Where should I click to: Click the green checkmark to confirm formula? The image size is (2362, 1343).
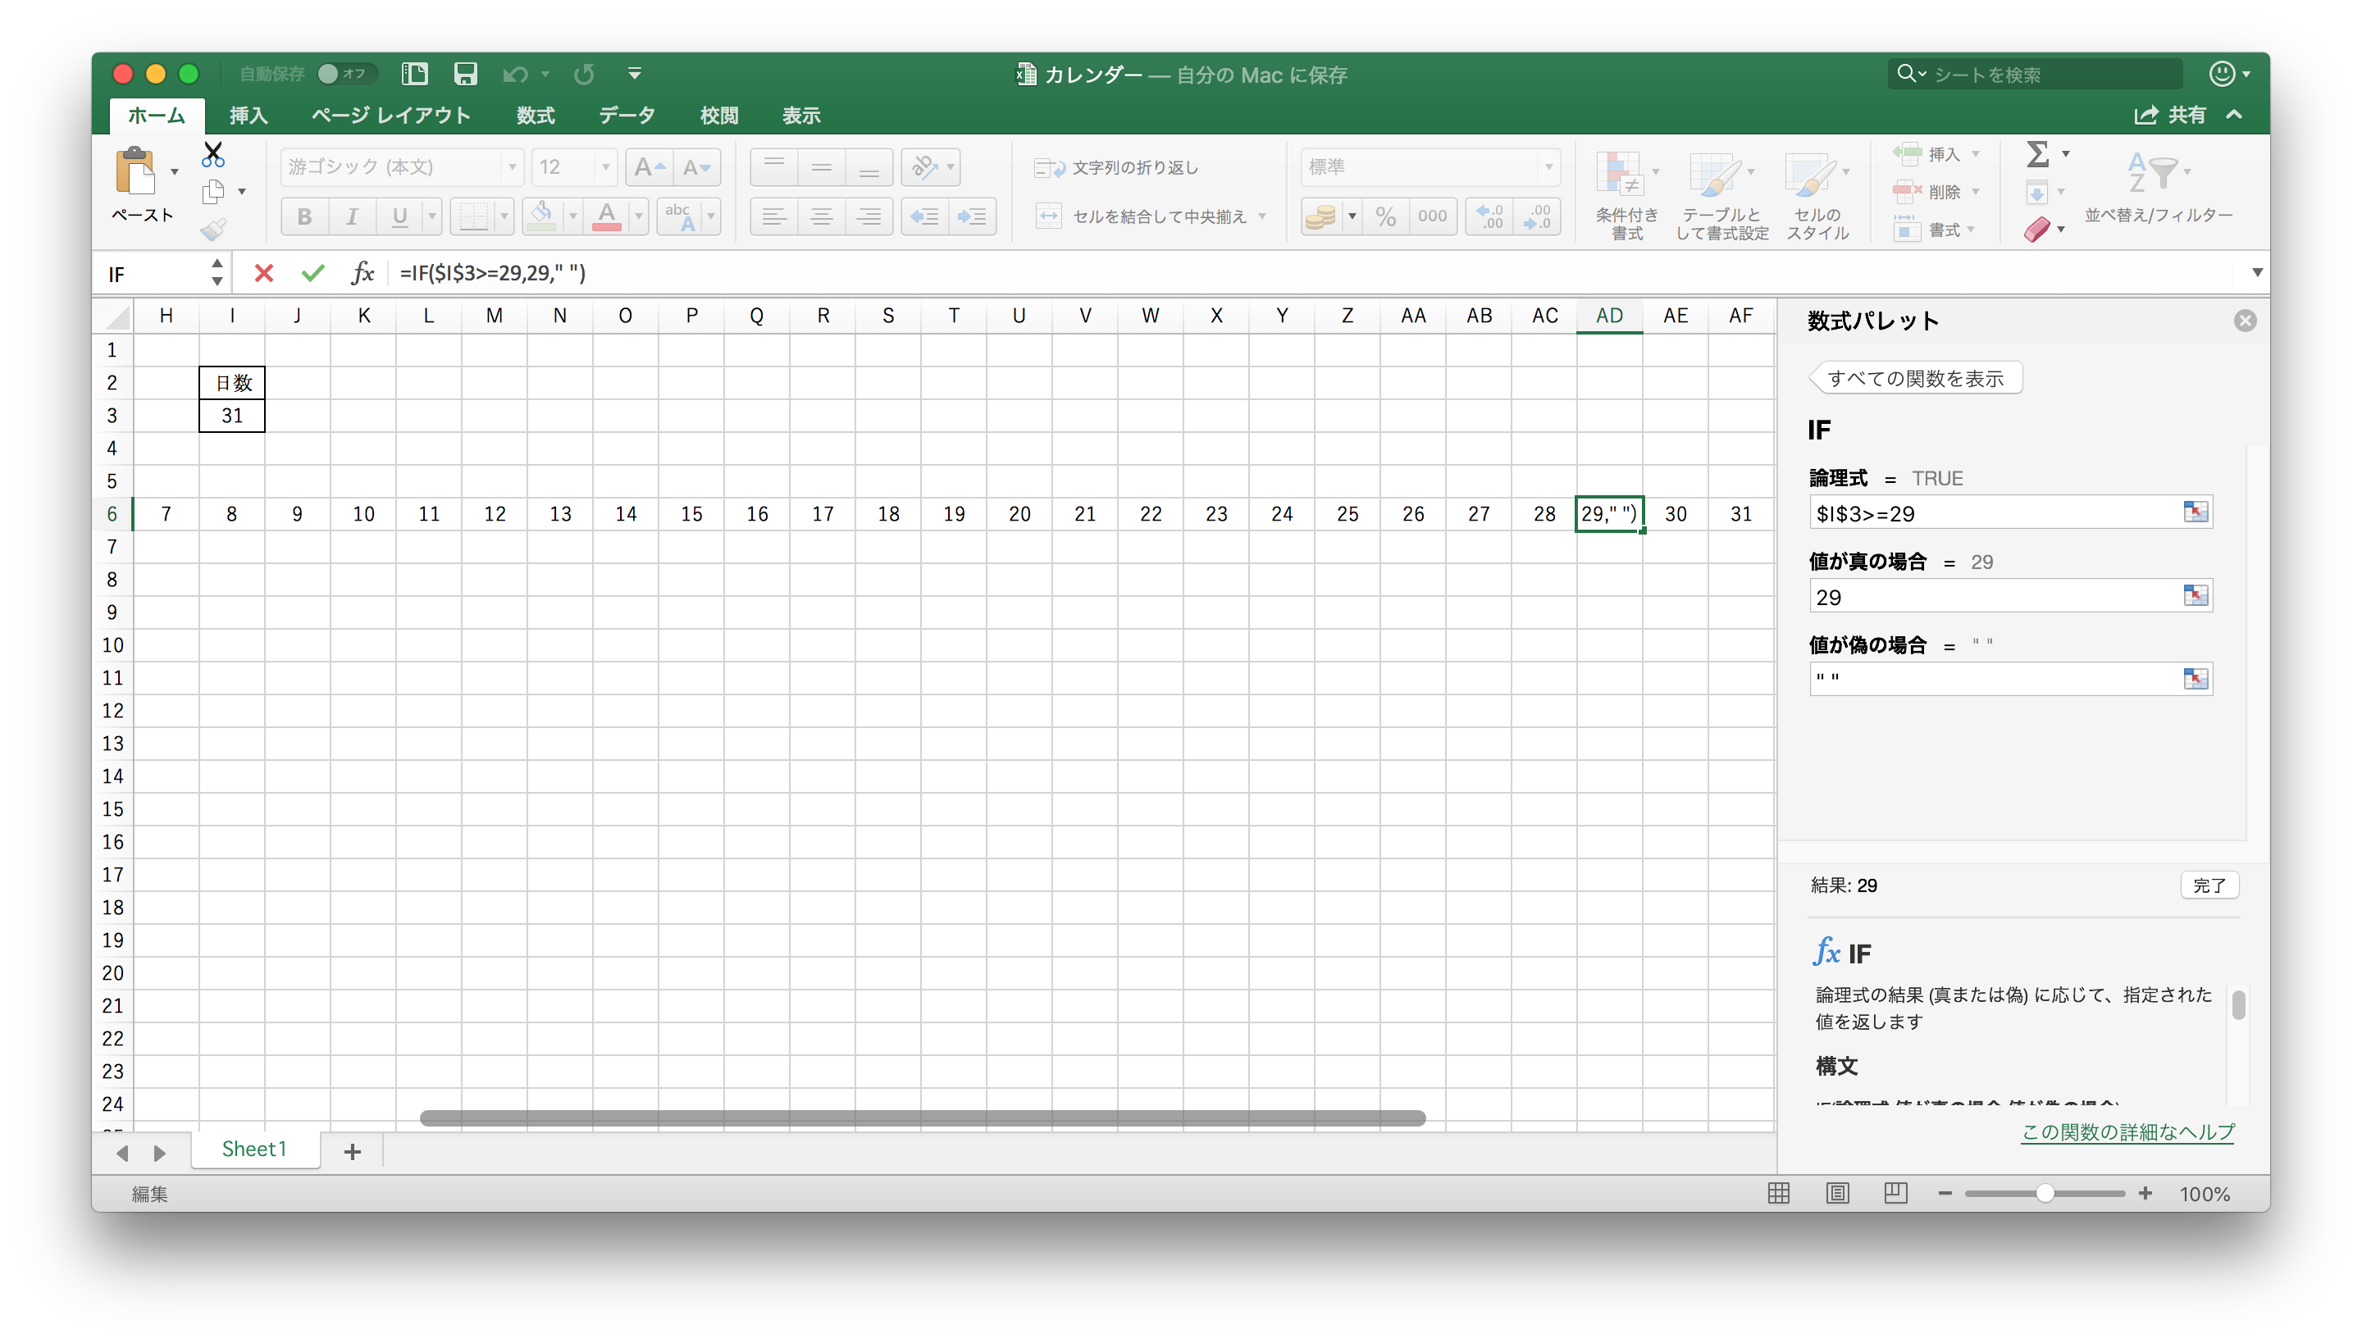tap(312, 273)
